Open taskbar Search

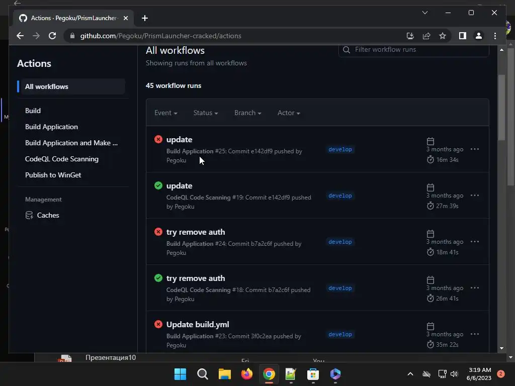click(x=202, y=374)
